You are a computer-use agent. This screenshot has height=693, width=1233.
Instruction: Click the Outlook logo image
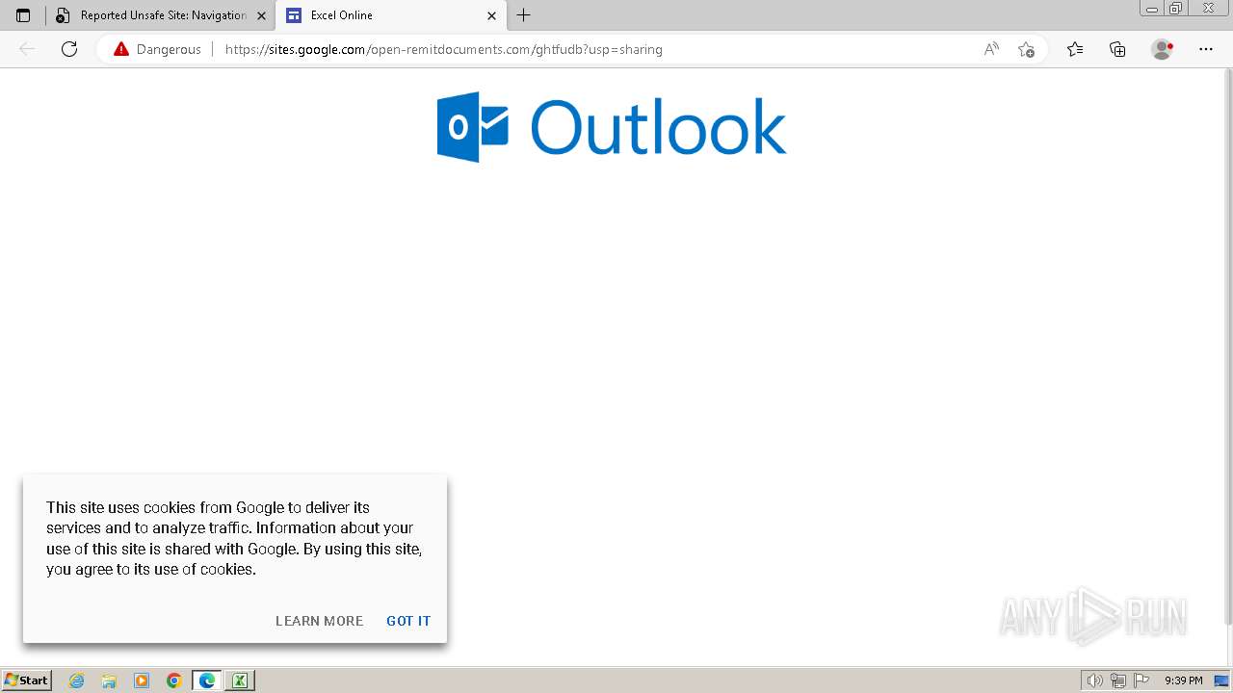pyautogui.click(x=612, y=127)
